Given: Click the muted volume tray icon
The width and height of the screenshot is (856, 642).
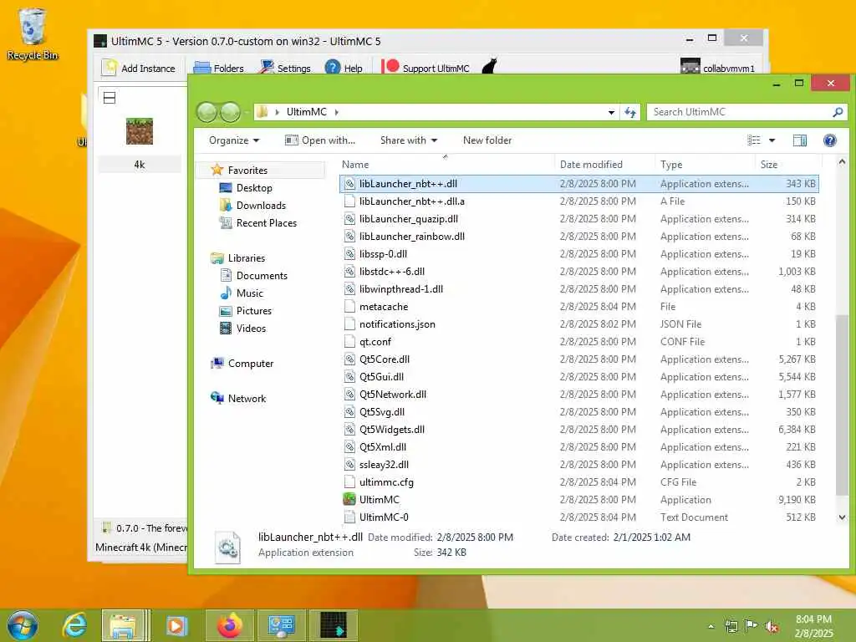Looking at the screenshot, I should coord(772,626).
